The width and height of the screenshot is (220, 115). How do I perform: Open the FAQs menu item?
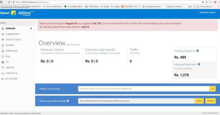(8, 56)
